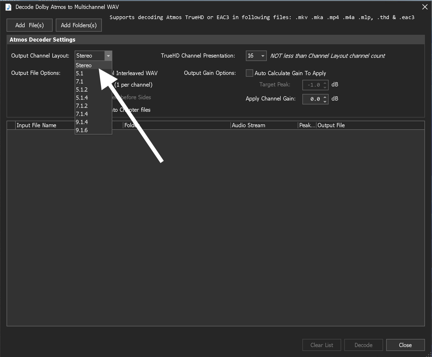The width and height of the screenshot is (432, 357).
Task: Click the Close button at bottom
Action: [x=406, y=345]
